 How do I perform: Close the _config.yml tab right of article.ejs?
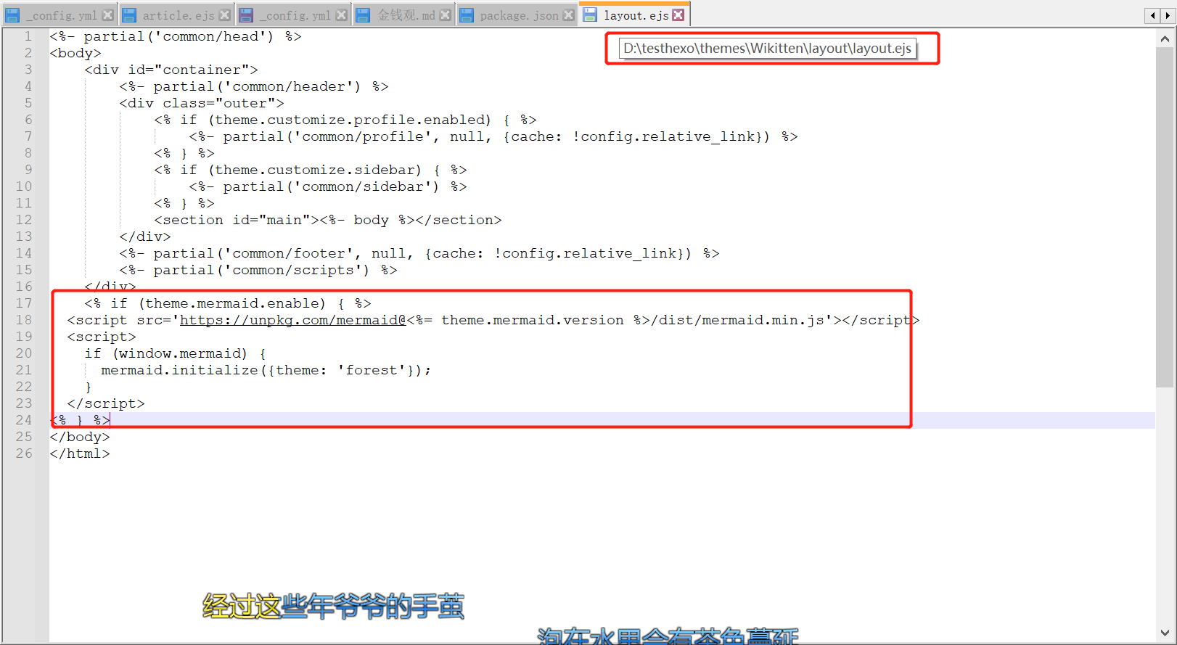tap(342, 15)
